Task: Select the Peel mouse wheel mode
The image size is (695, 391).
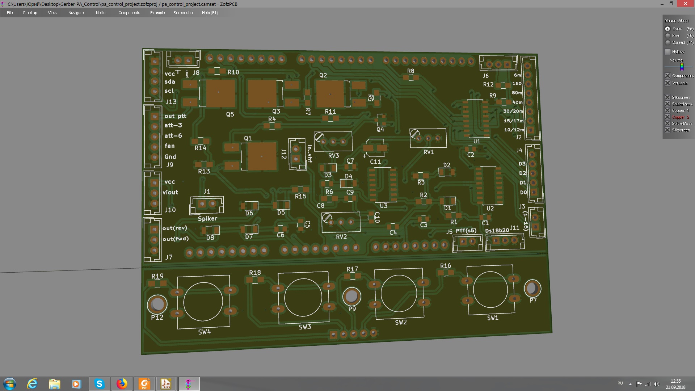Action: click(x=668, y=35)
